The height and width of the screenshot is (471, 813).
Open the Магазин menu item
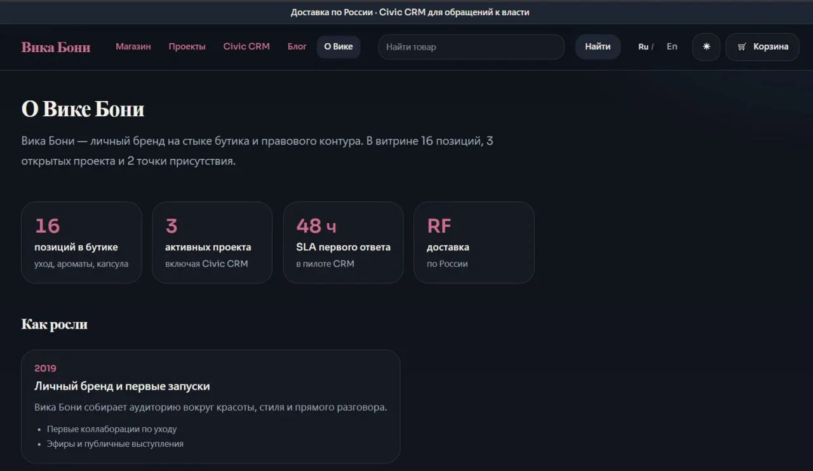133,46
